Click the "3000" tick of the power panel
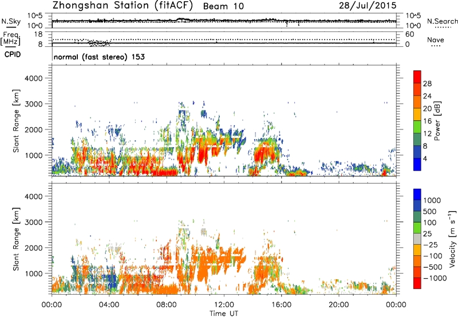Viewport: 458px width, 317px height. point(33,104)
